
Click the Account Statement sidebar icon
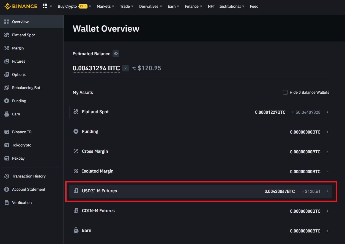[7, 189]
